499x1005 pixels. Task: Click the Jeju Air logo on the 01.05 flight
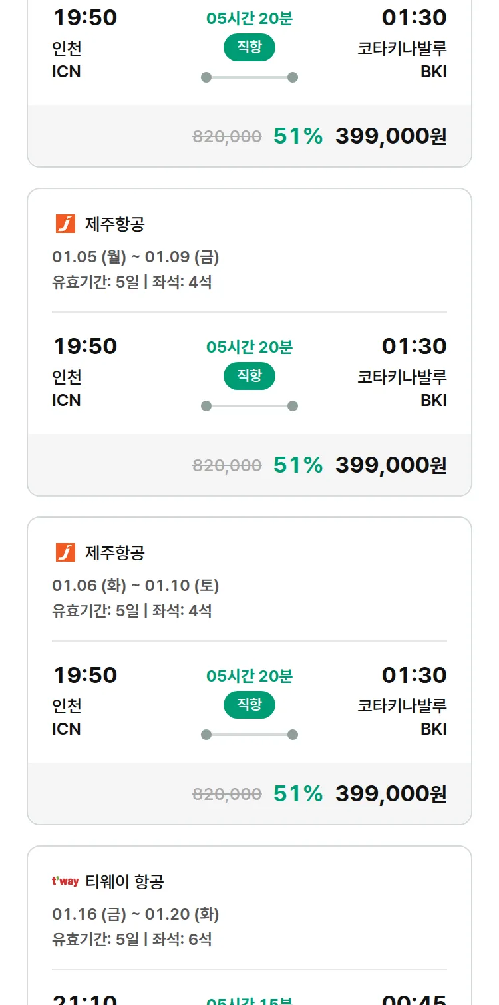(x=65, y=224)
